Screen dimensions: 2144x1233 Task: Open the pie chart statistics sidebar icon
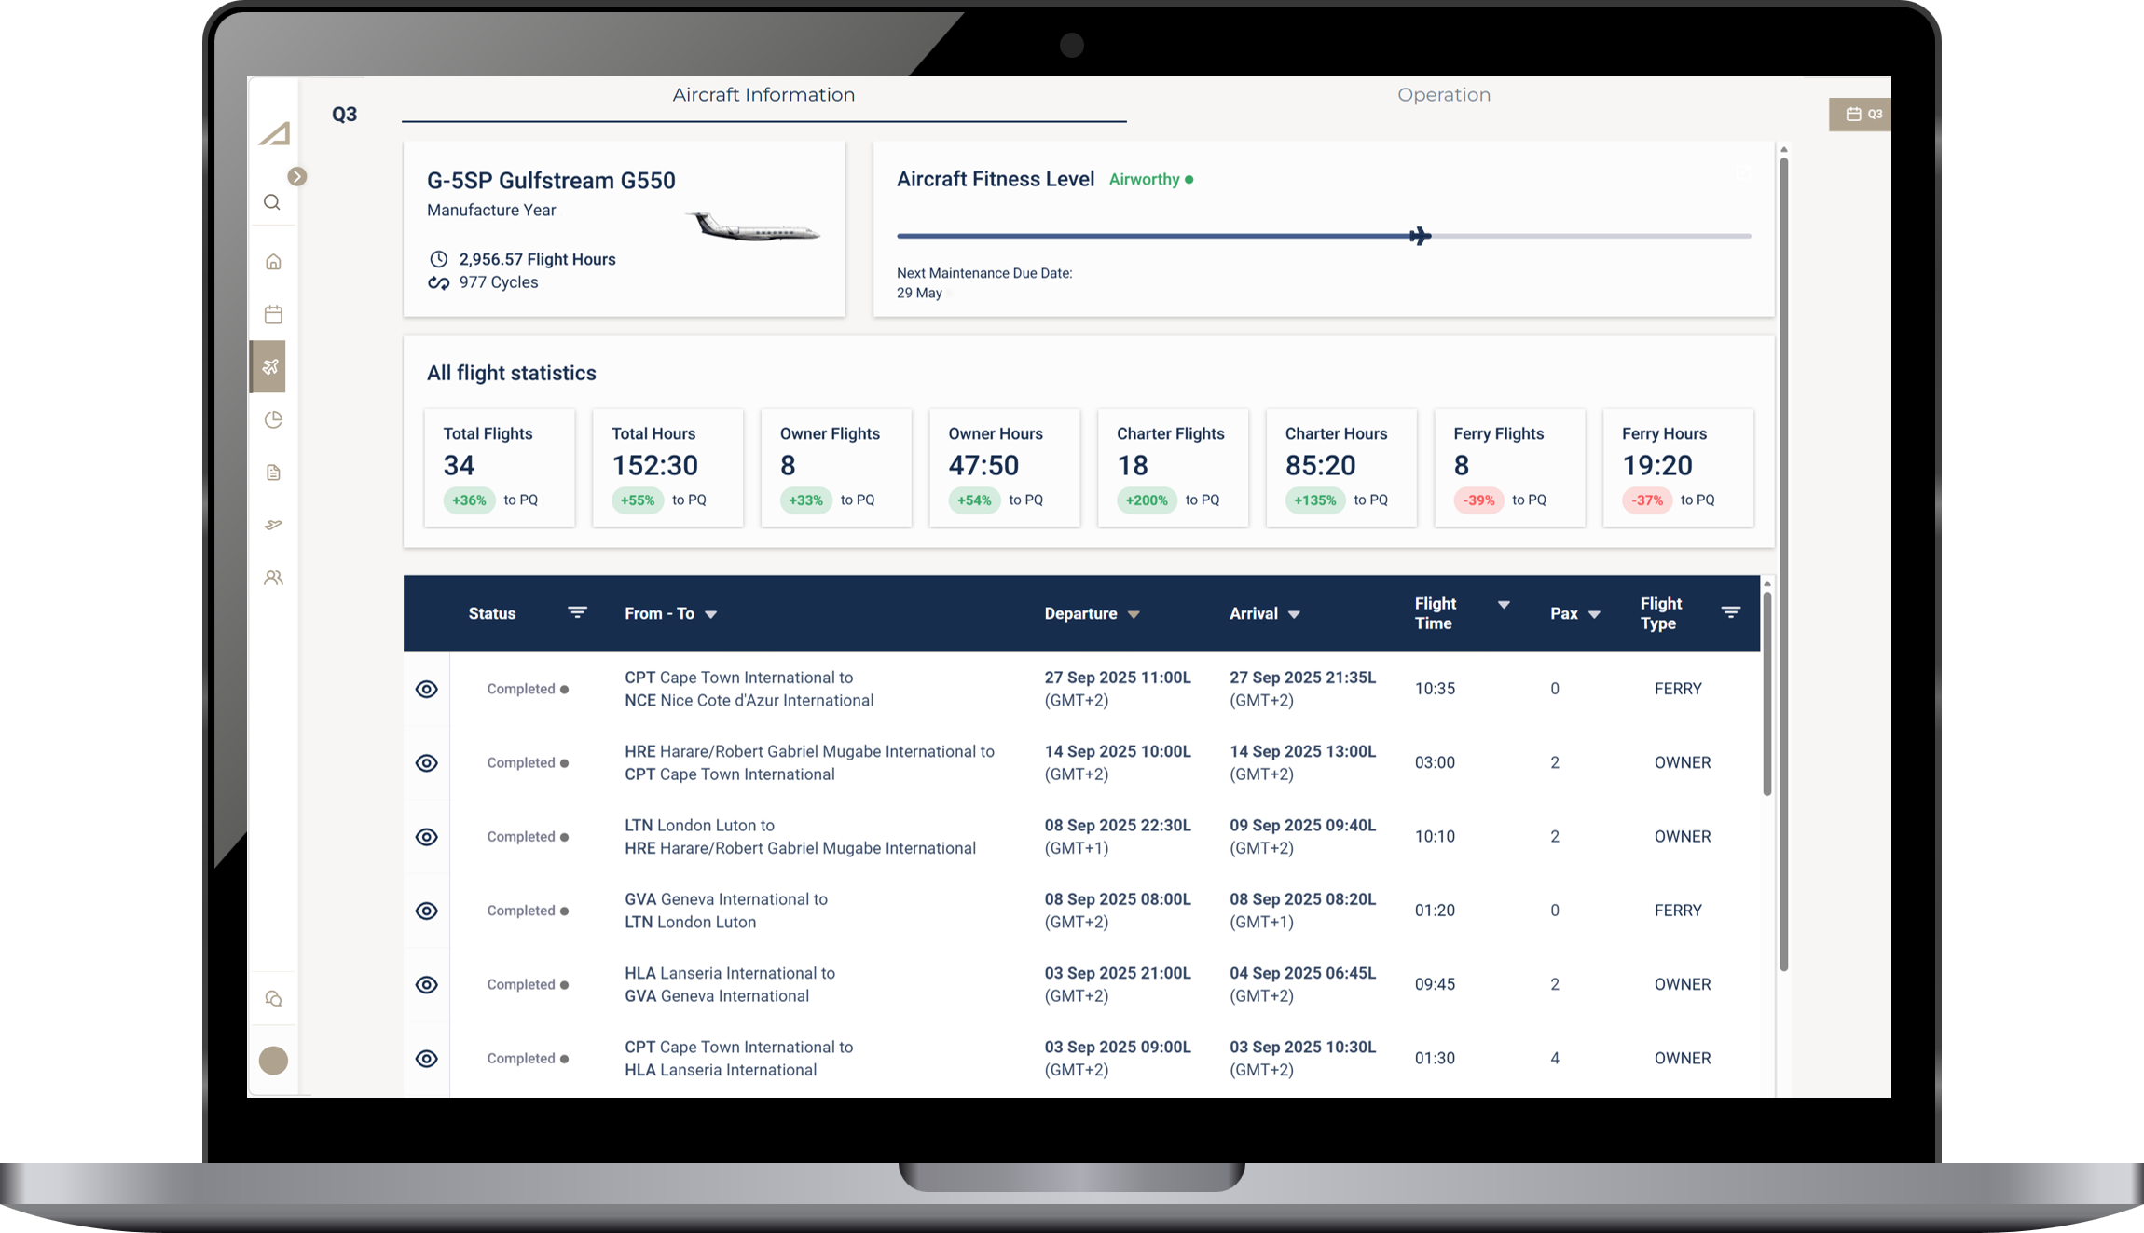(x=272, y=419)
